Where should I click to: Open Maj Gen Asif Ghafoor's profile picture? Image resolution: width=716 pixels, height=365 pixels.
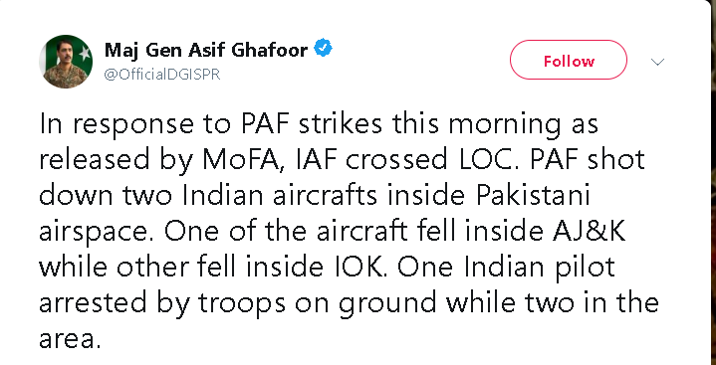coord(66,61)
